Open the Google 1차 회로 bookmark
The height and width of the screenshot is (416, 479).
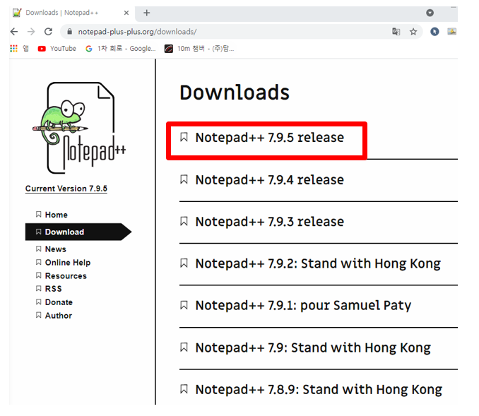121,49
